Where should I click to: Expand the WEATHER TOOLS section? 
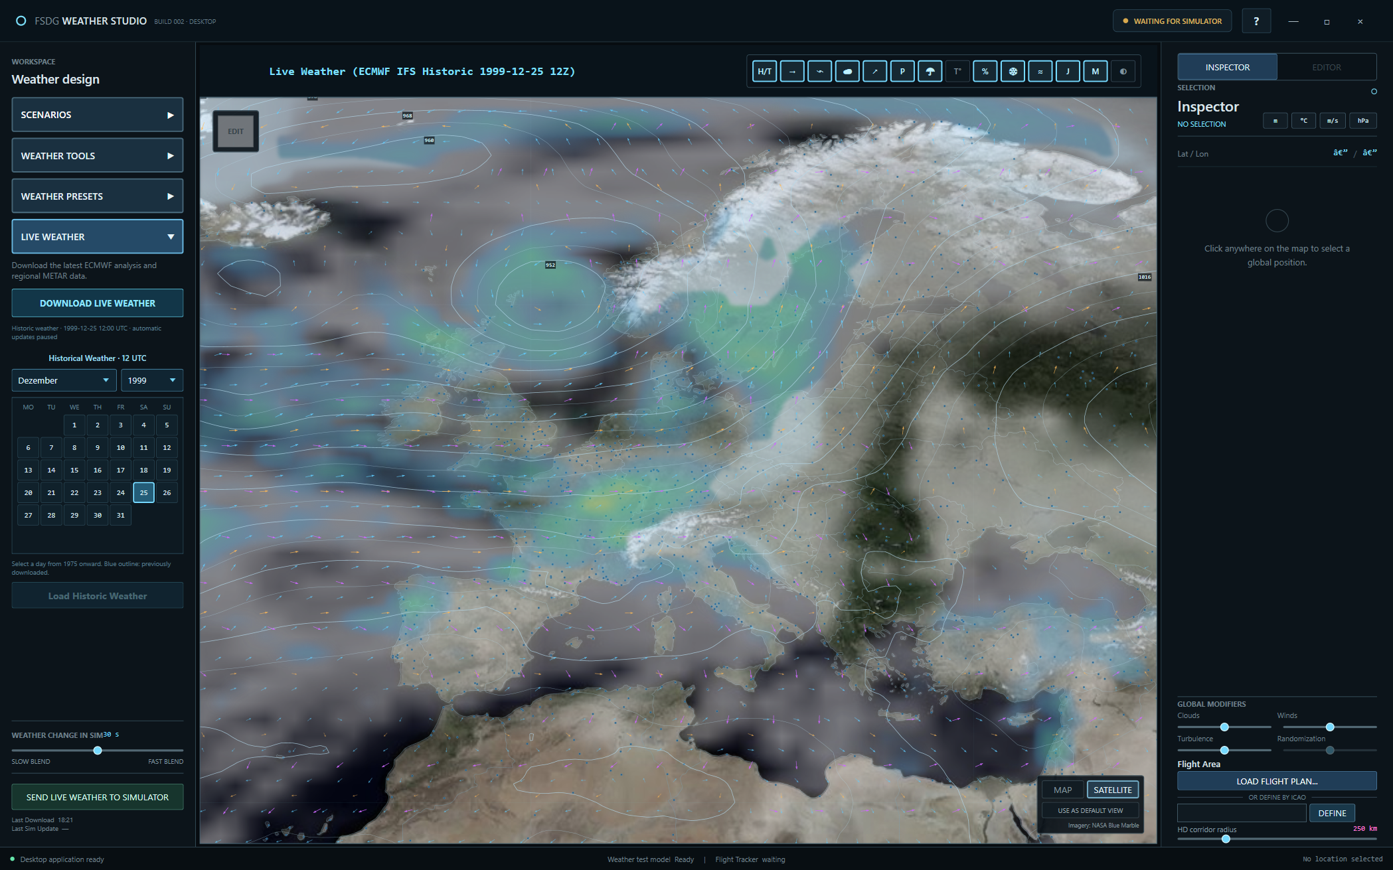[98, 155]
